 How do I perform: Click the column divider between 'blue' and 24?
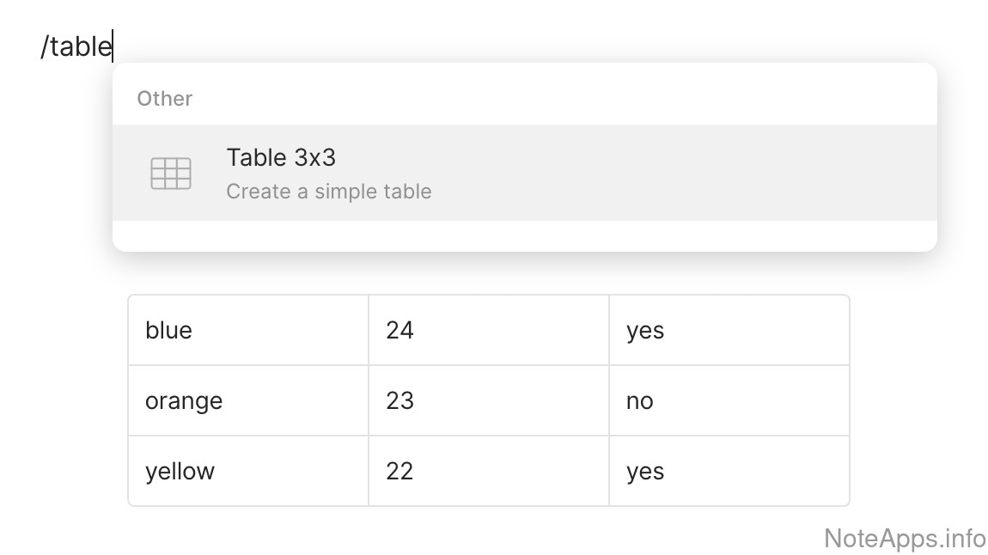click(369, 331)
